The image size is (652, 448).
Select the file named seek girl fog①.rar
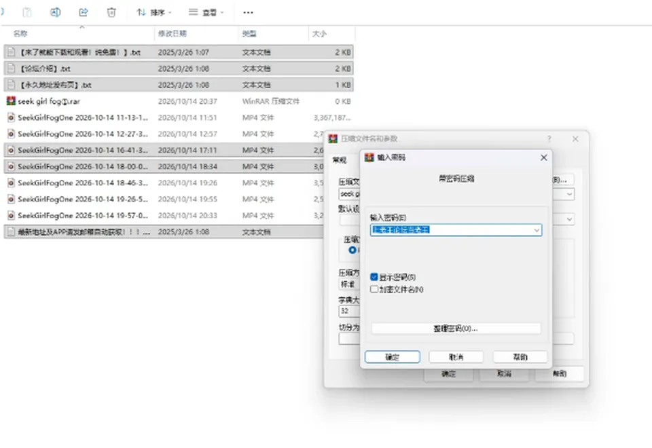click(x=49, y=101)
